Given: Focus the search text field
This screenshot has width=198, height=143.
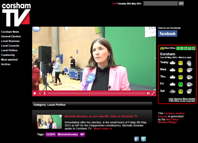Looking at the screenshot, I should 160,3.
